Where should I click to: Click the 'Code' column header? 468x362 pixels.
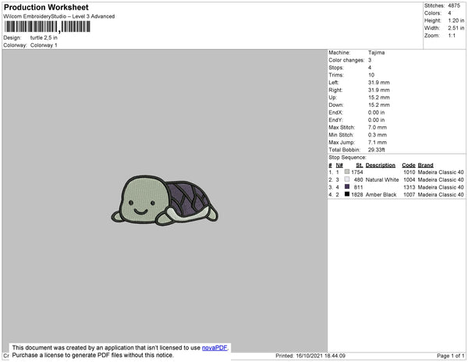[409, 165]
